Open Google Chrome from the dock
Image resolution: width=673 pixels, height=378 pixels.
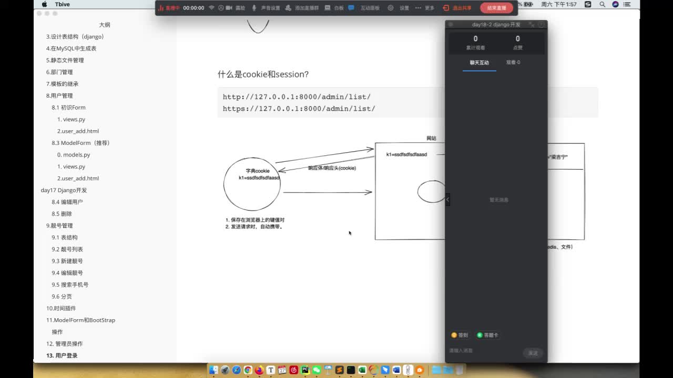click(x=248, y=370)
